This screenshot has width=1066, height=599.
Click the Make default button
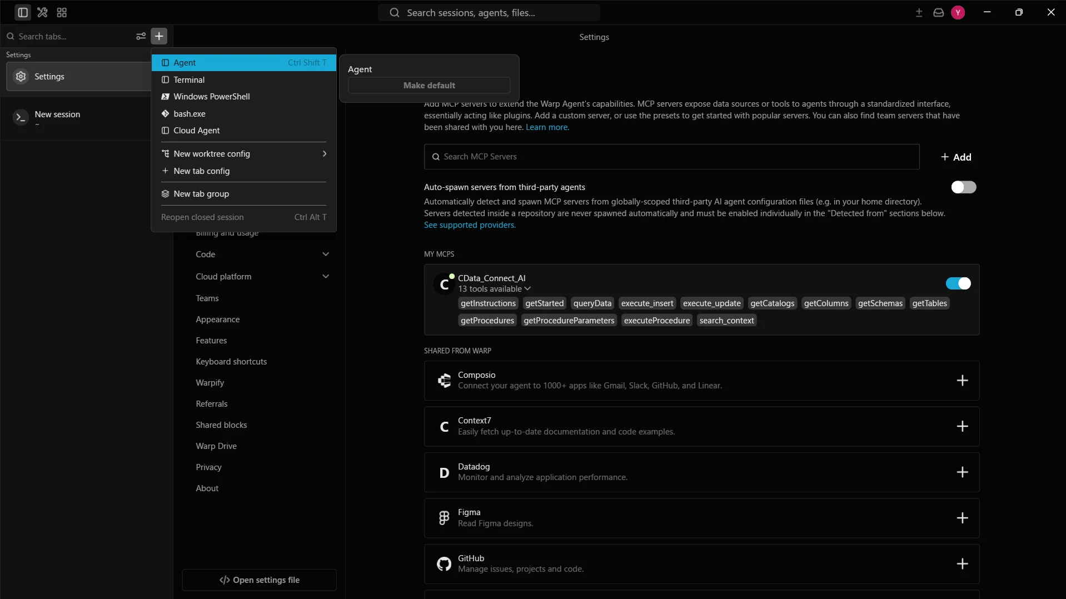pos(429,86)
